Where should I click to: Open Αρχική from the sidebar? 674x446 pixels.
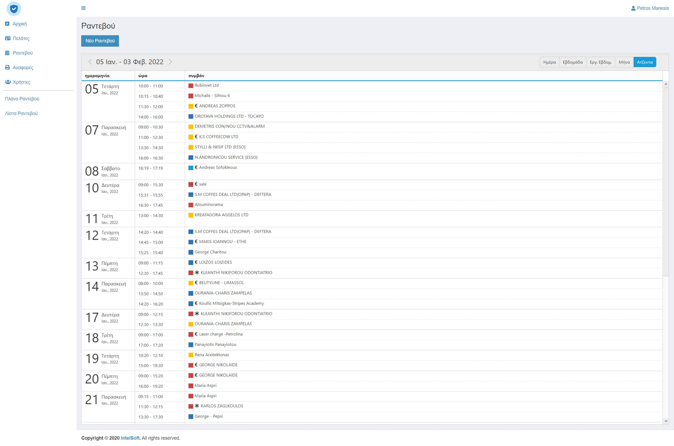click(x=19, y=24)
